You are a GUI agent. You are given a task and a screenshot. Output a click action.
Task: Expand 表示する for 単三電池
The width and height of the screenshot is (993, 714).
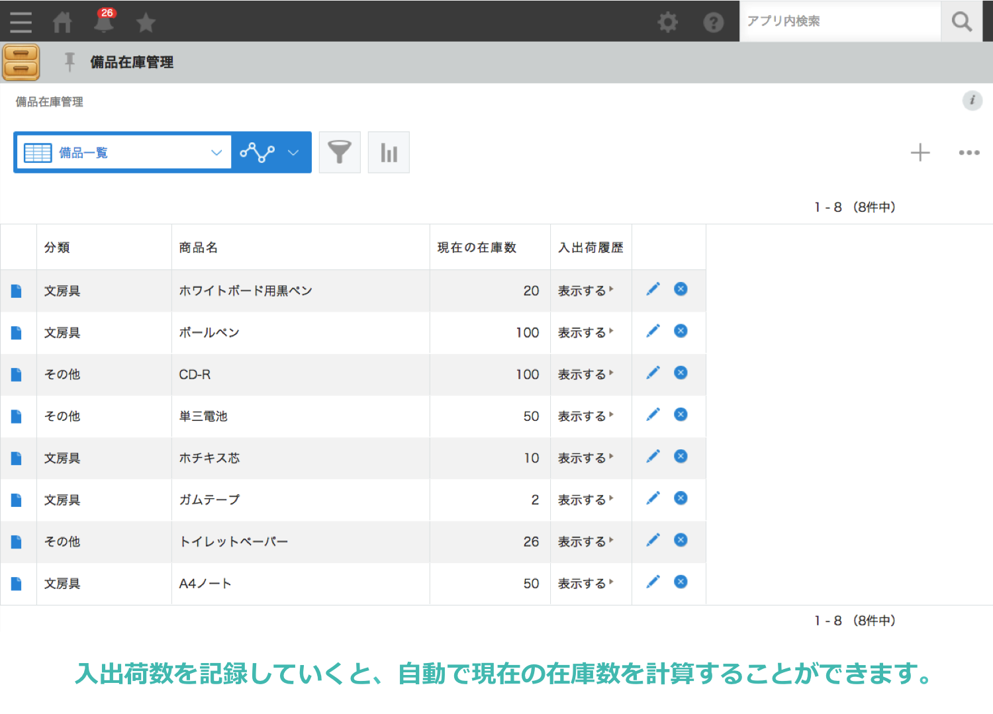pyautogui.click(x=586, y=416)
